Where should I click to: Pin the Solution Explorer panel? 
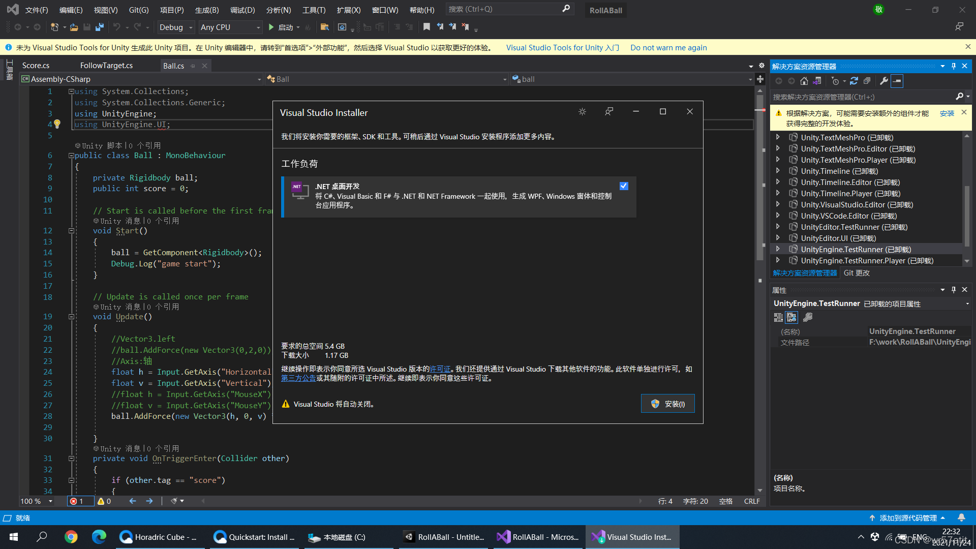954,66
